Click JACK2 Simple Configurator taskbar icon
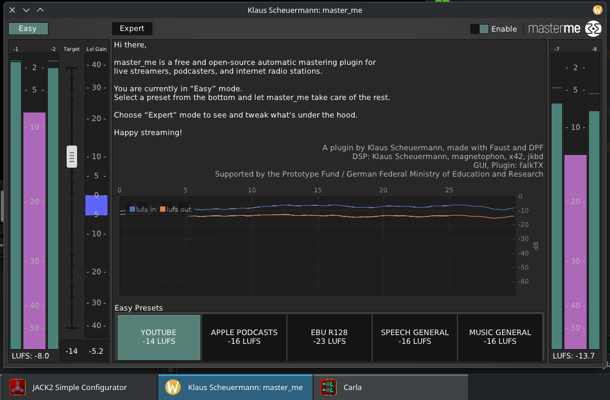Viewport: 610px width, 400px height. click(x=18, y=387)
